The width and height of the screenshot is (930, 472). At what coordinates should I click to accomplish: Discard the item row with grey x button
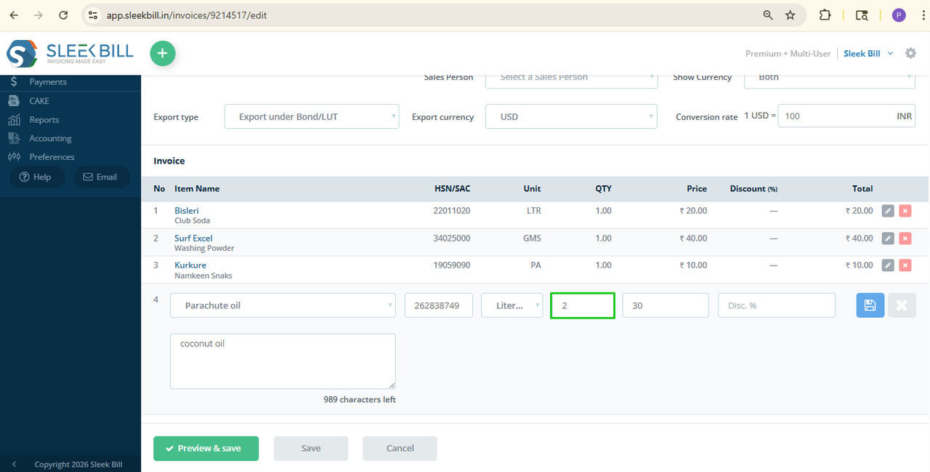(x=902, y=305)
